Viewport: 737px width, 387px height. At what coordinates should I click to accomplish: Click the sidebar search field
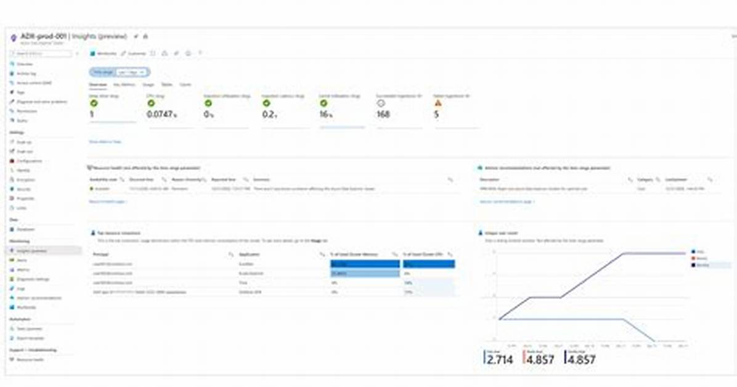[x=41, y=54]
